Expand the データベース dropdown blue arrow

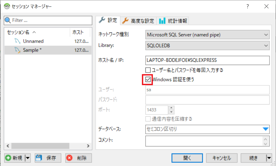click(x=266, y=129)
